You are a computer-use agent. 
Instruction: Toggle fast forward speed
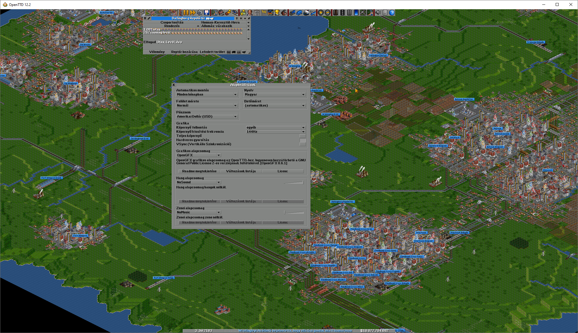pyautogui.click(x=193, y=12)
